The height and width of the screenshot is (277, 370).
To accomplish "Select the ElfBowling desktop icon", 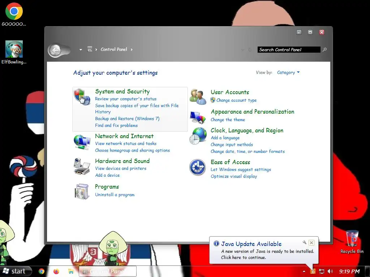I will coord(14,52).
